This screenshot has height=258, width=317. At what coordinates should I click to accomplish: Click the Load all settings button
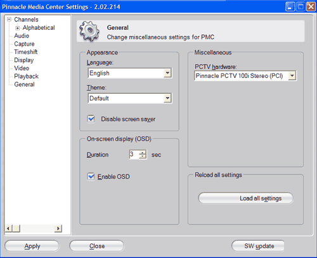246,198
